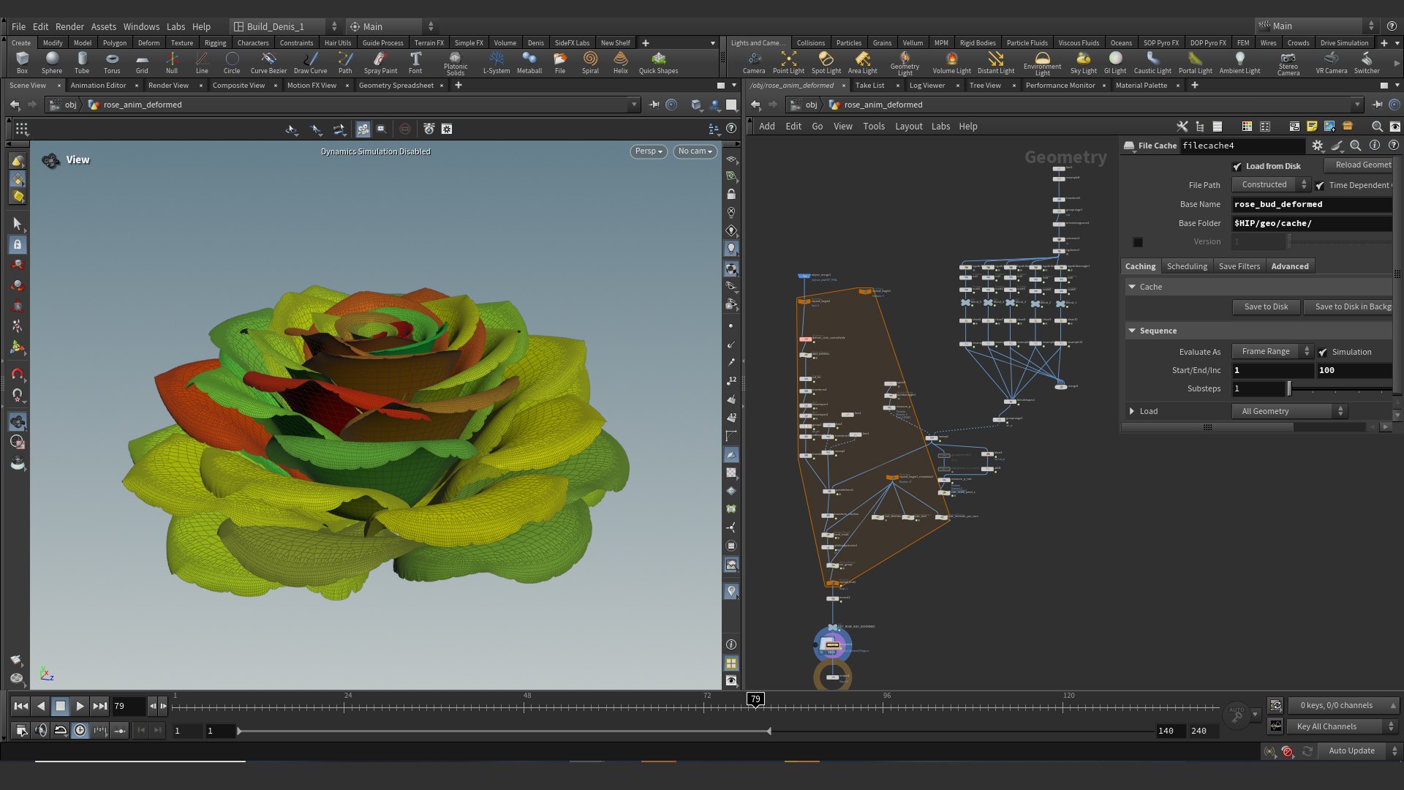1404x790 pixels.
Task: Add a Point Light from shelf
Action: click(x=788, y=62)
